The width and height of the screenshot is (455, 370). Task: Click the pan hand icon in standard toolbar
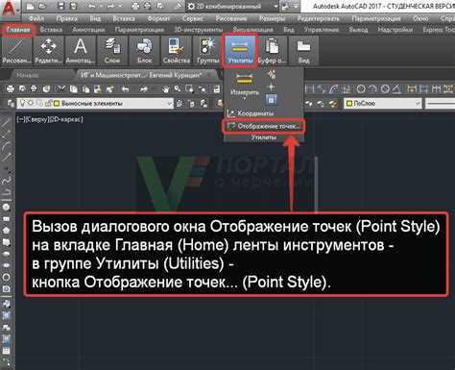[165, 89]
